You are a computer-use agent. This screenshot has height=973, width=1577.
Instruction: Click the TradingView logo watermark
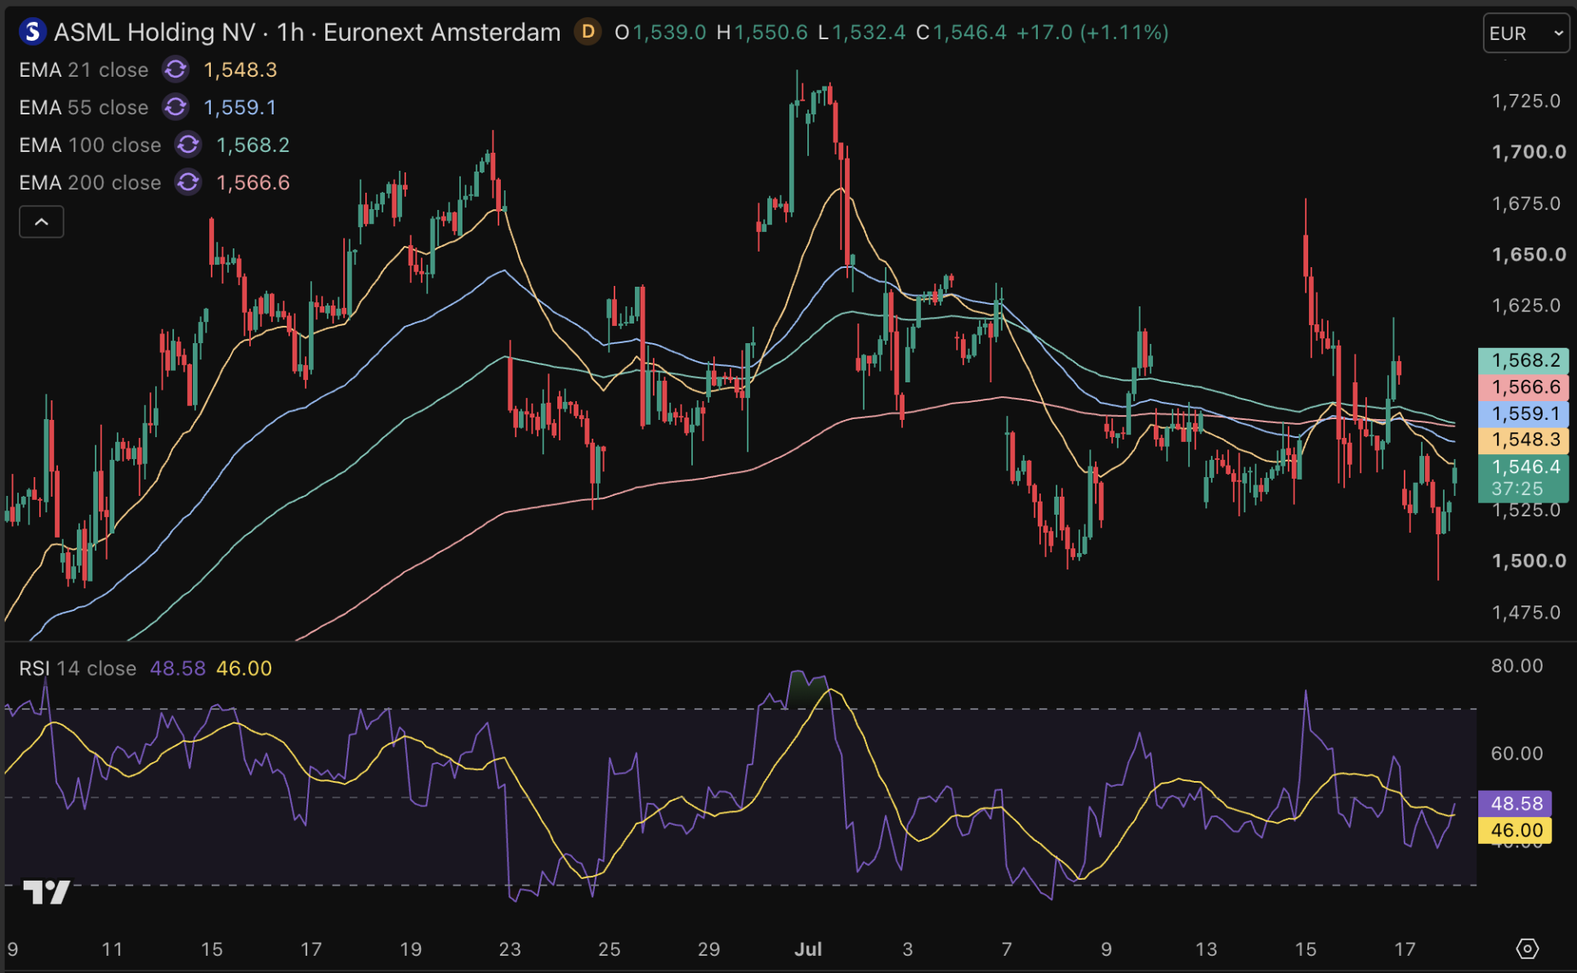(47, 891)
